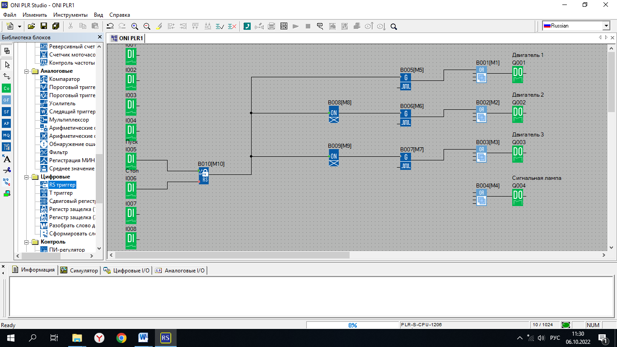
Task: Open the New file dropdown arrow
Action: tap(19, 27)
